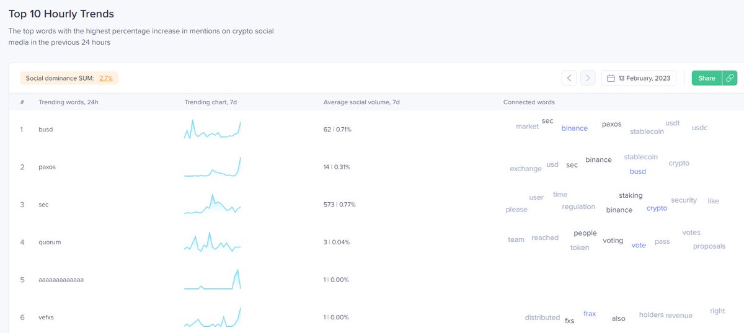Click connected word vote in quorum row

tap(639, 246)
